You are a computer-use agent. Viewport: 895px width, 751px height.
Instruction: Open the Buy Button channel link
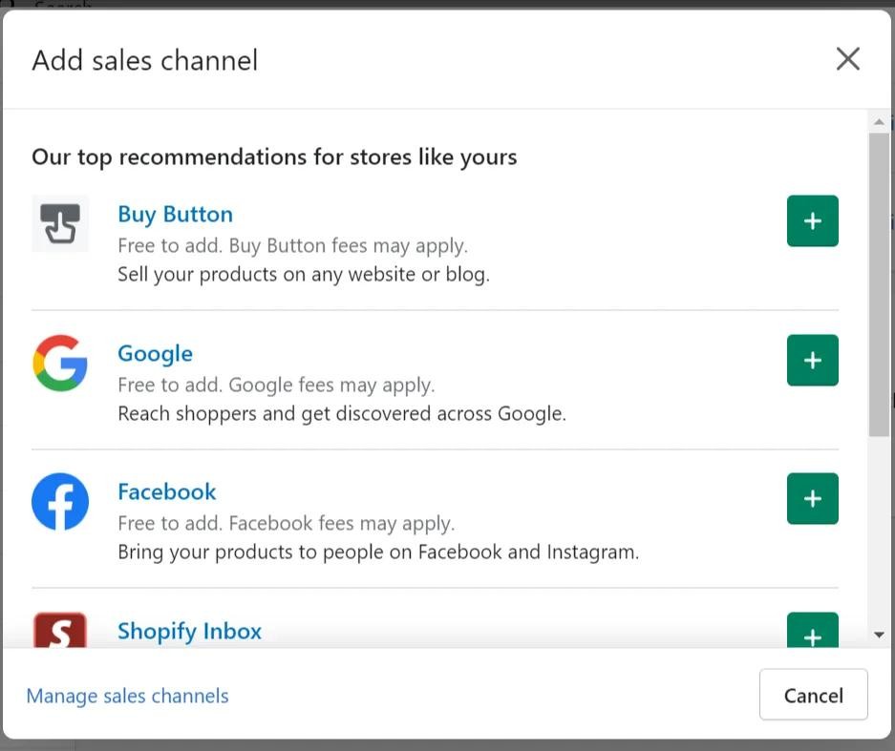pos(175,215)
